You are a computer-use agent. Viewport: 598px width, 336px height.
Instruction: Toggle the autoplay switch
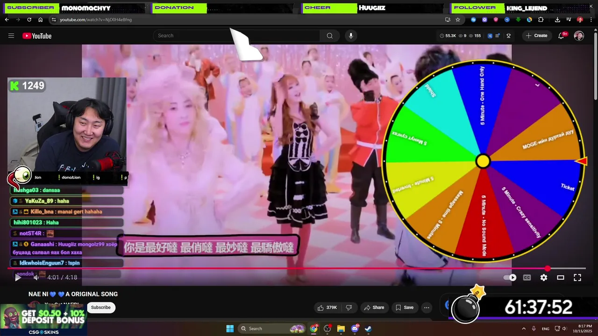click(x=510, y=277)
